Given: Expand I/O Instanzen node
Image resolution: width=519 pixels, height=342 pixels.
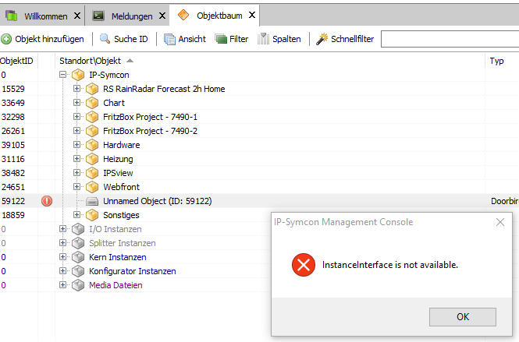Looking at the screenshot, I should [62, 229].
